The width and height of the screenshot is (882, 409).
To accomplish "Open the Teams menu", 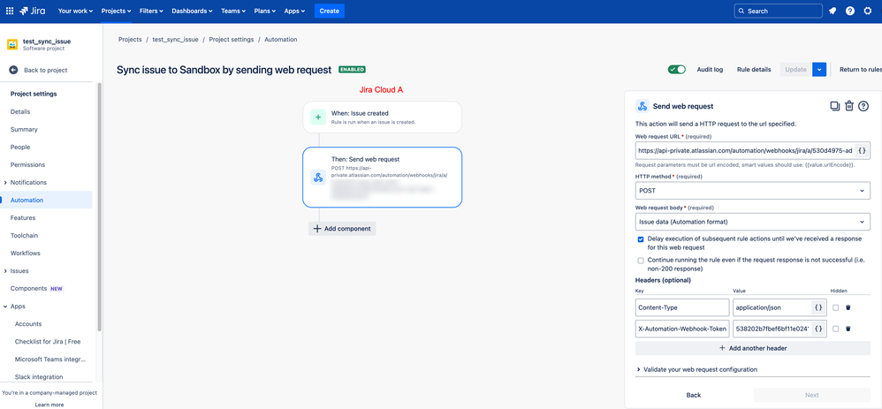I will click(x=233, y=11).
